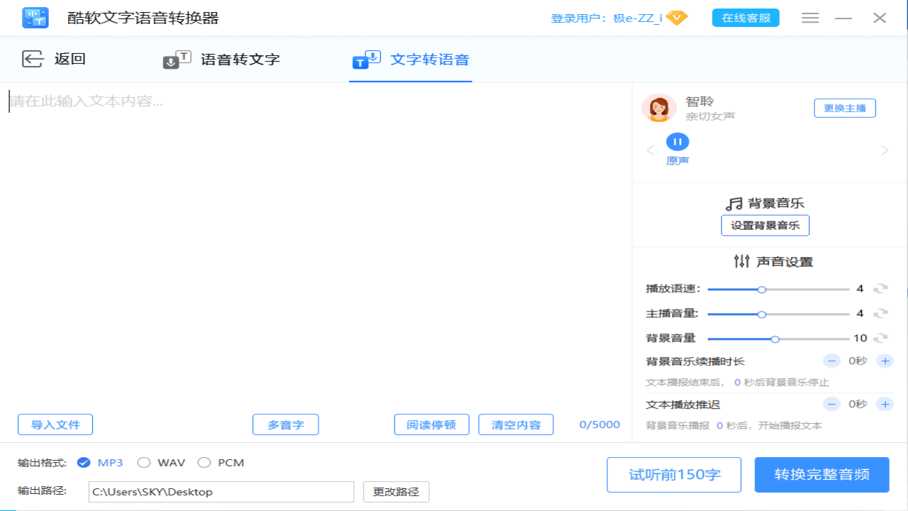Select WAV output format

click(x=143, y=462)
